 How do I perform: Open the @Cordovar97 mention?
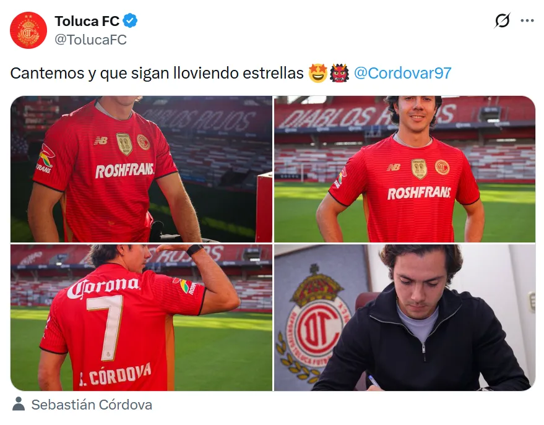(x=402, y=73)
